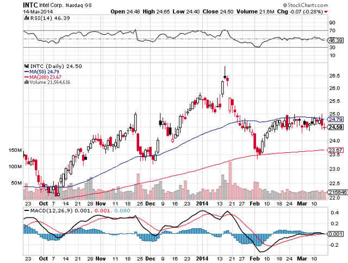Viewport: 348px width, 263px height.
Task: Click the 22.5 price axis label
Action: (x=334, y=183)
